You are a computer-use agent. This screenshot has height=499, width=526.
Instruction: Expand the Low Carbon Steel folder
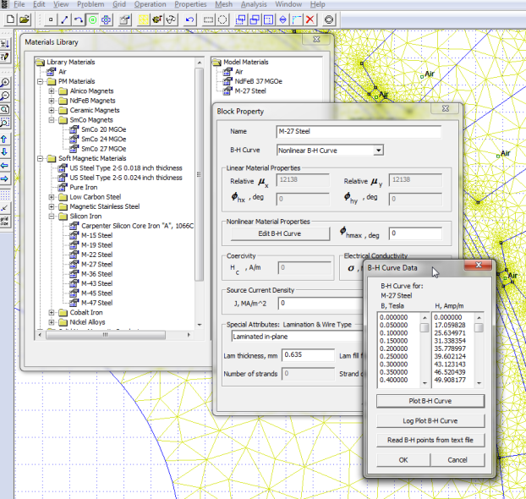pyautogui.click(x=52, y=197)
